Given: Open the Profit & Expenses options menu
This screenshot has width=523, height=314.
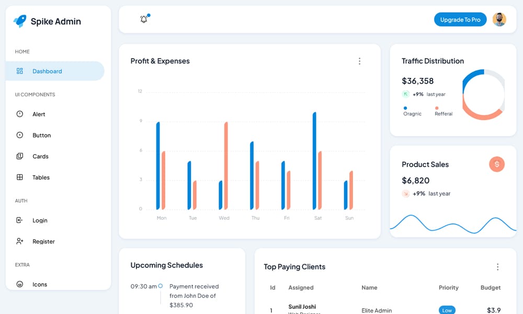Looking at the screenshot, I should (360, 61).
